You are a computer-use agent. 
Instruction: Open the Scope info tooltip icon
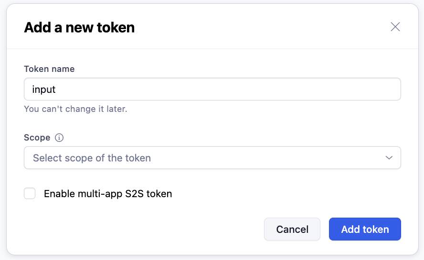(59, 138)
